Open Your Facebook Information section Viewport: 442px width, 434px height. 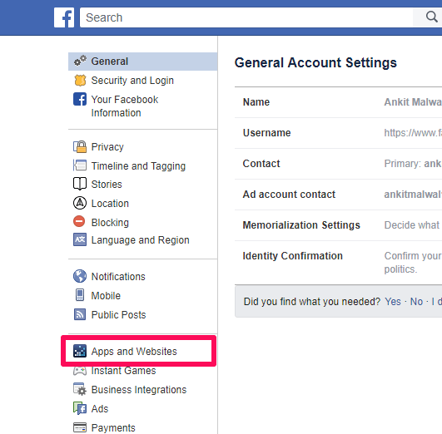(125, 106)
